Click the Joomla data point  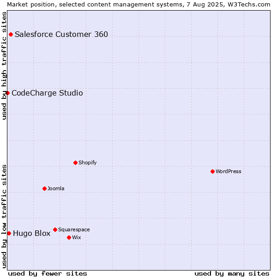(x=44, y=189)
